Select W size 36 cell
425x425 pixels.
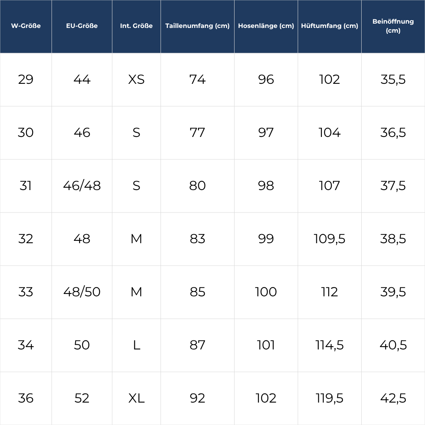[26, 398]
